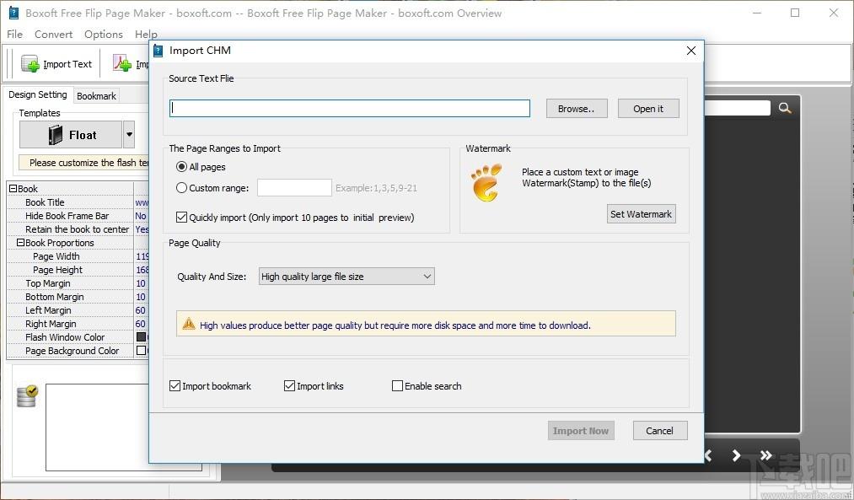Click the Float template button
The height and width of the screenshot is (500, 854).
[71, 135]
